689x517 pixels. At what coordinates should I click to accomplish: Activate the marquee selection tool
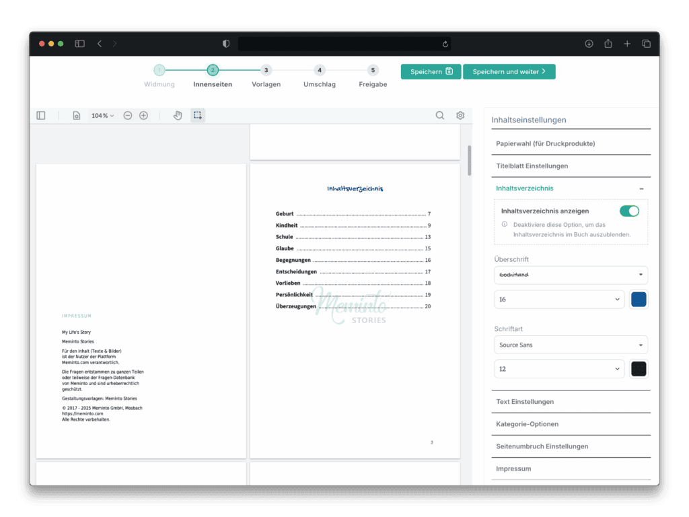pyautogui.click(x=198, y=116)
